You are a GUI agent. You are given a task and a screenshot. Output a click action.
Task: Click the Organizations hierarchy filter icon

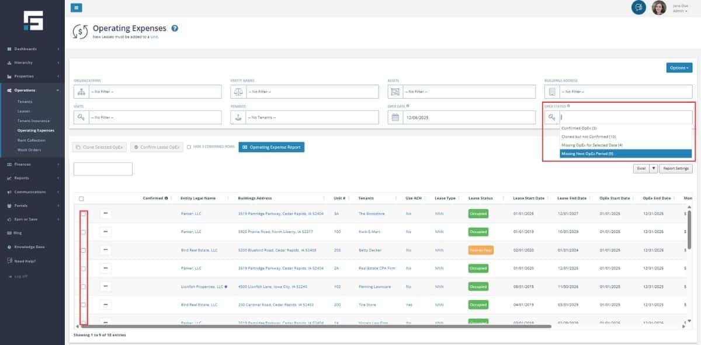point(81,92)
